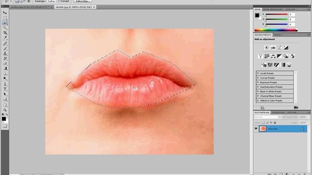312x175 pixels.
Task: Select the Healing Brush tool
Action: [5, 44]
